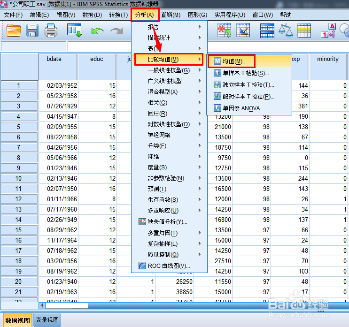This screenshot has height=327, width=349.
Task: Open the 帮助 menu
Action: pos(286,15)
